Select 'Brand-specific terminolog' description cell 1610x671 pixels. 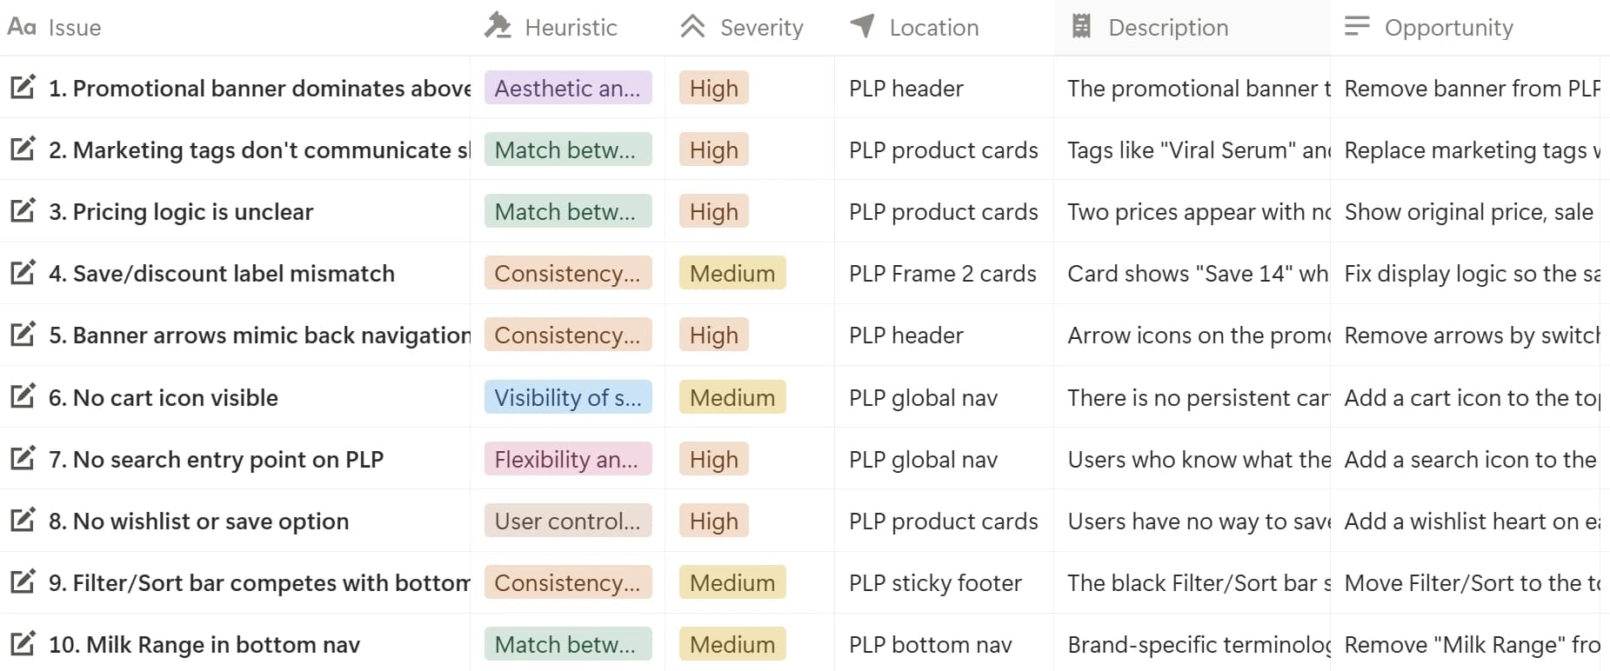tap(1192, 644)
